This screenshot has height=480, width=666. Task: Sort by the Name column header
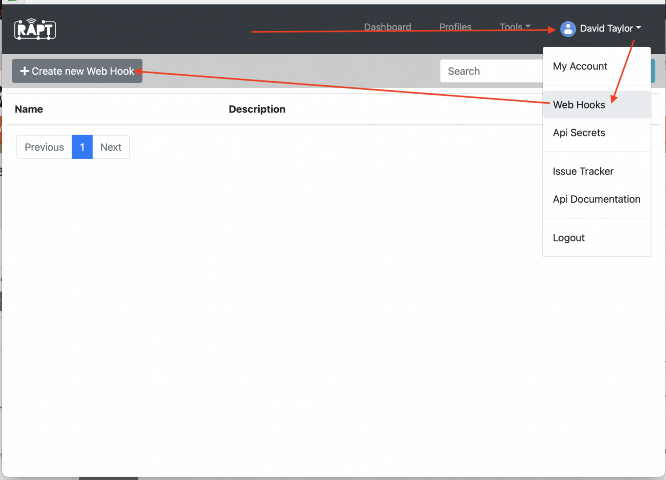click(x=29, y=109)
